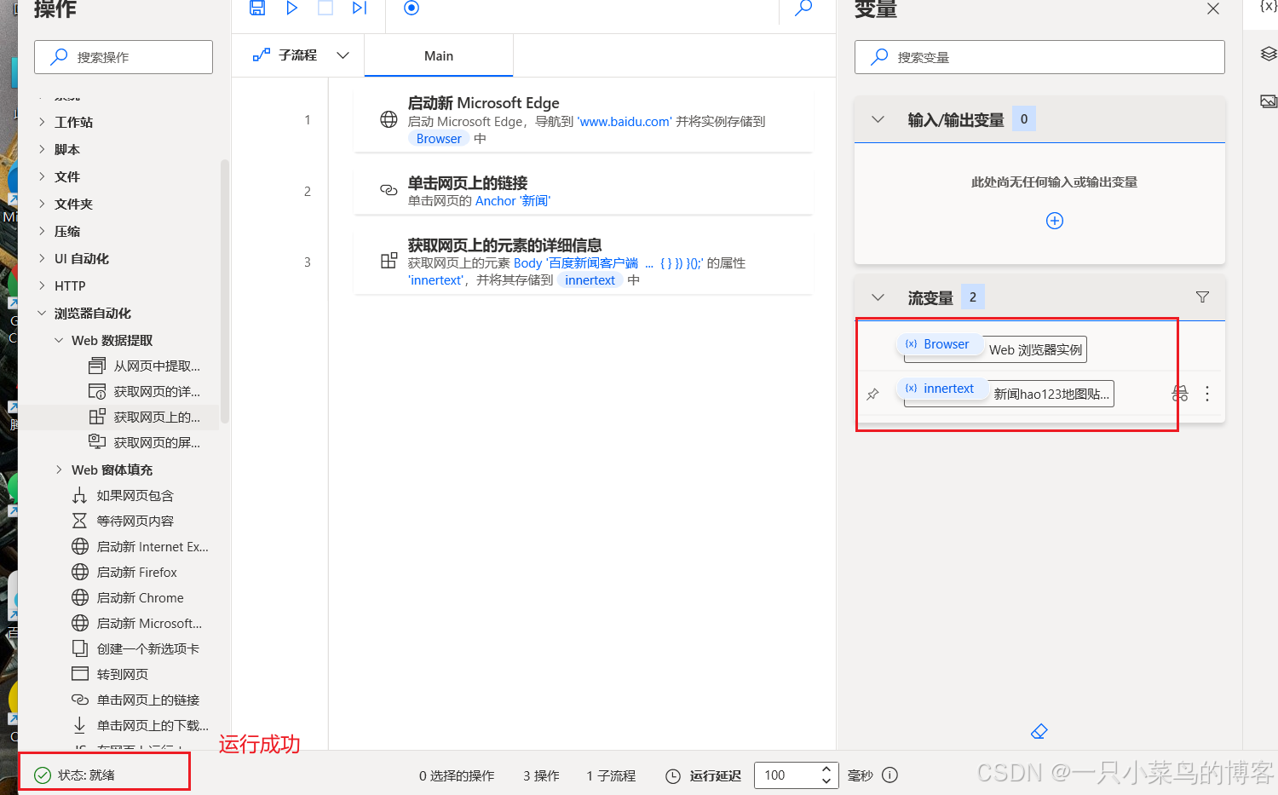Select 从网页中提取 action
Viewport: 1278px width, 795px height.
point(145,366)
